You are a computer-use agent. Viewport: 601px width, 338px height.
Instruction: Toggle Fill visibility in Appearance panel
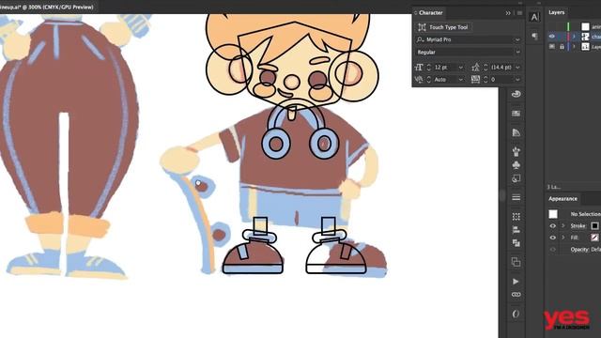click(553, 238)
